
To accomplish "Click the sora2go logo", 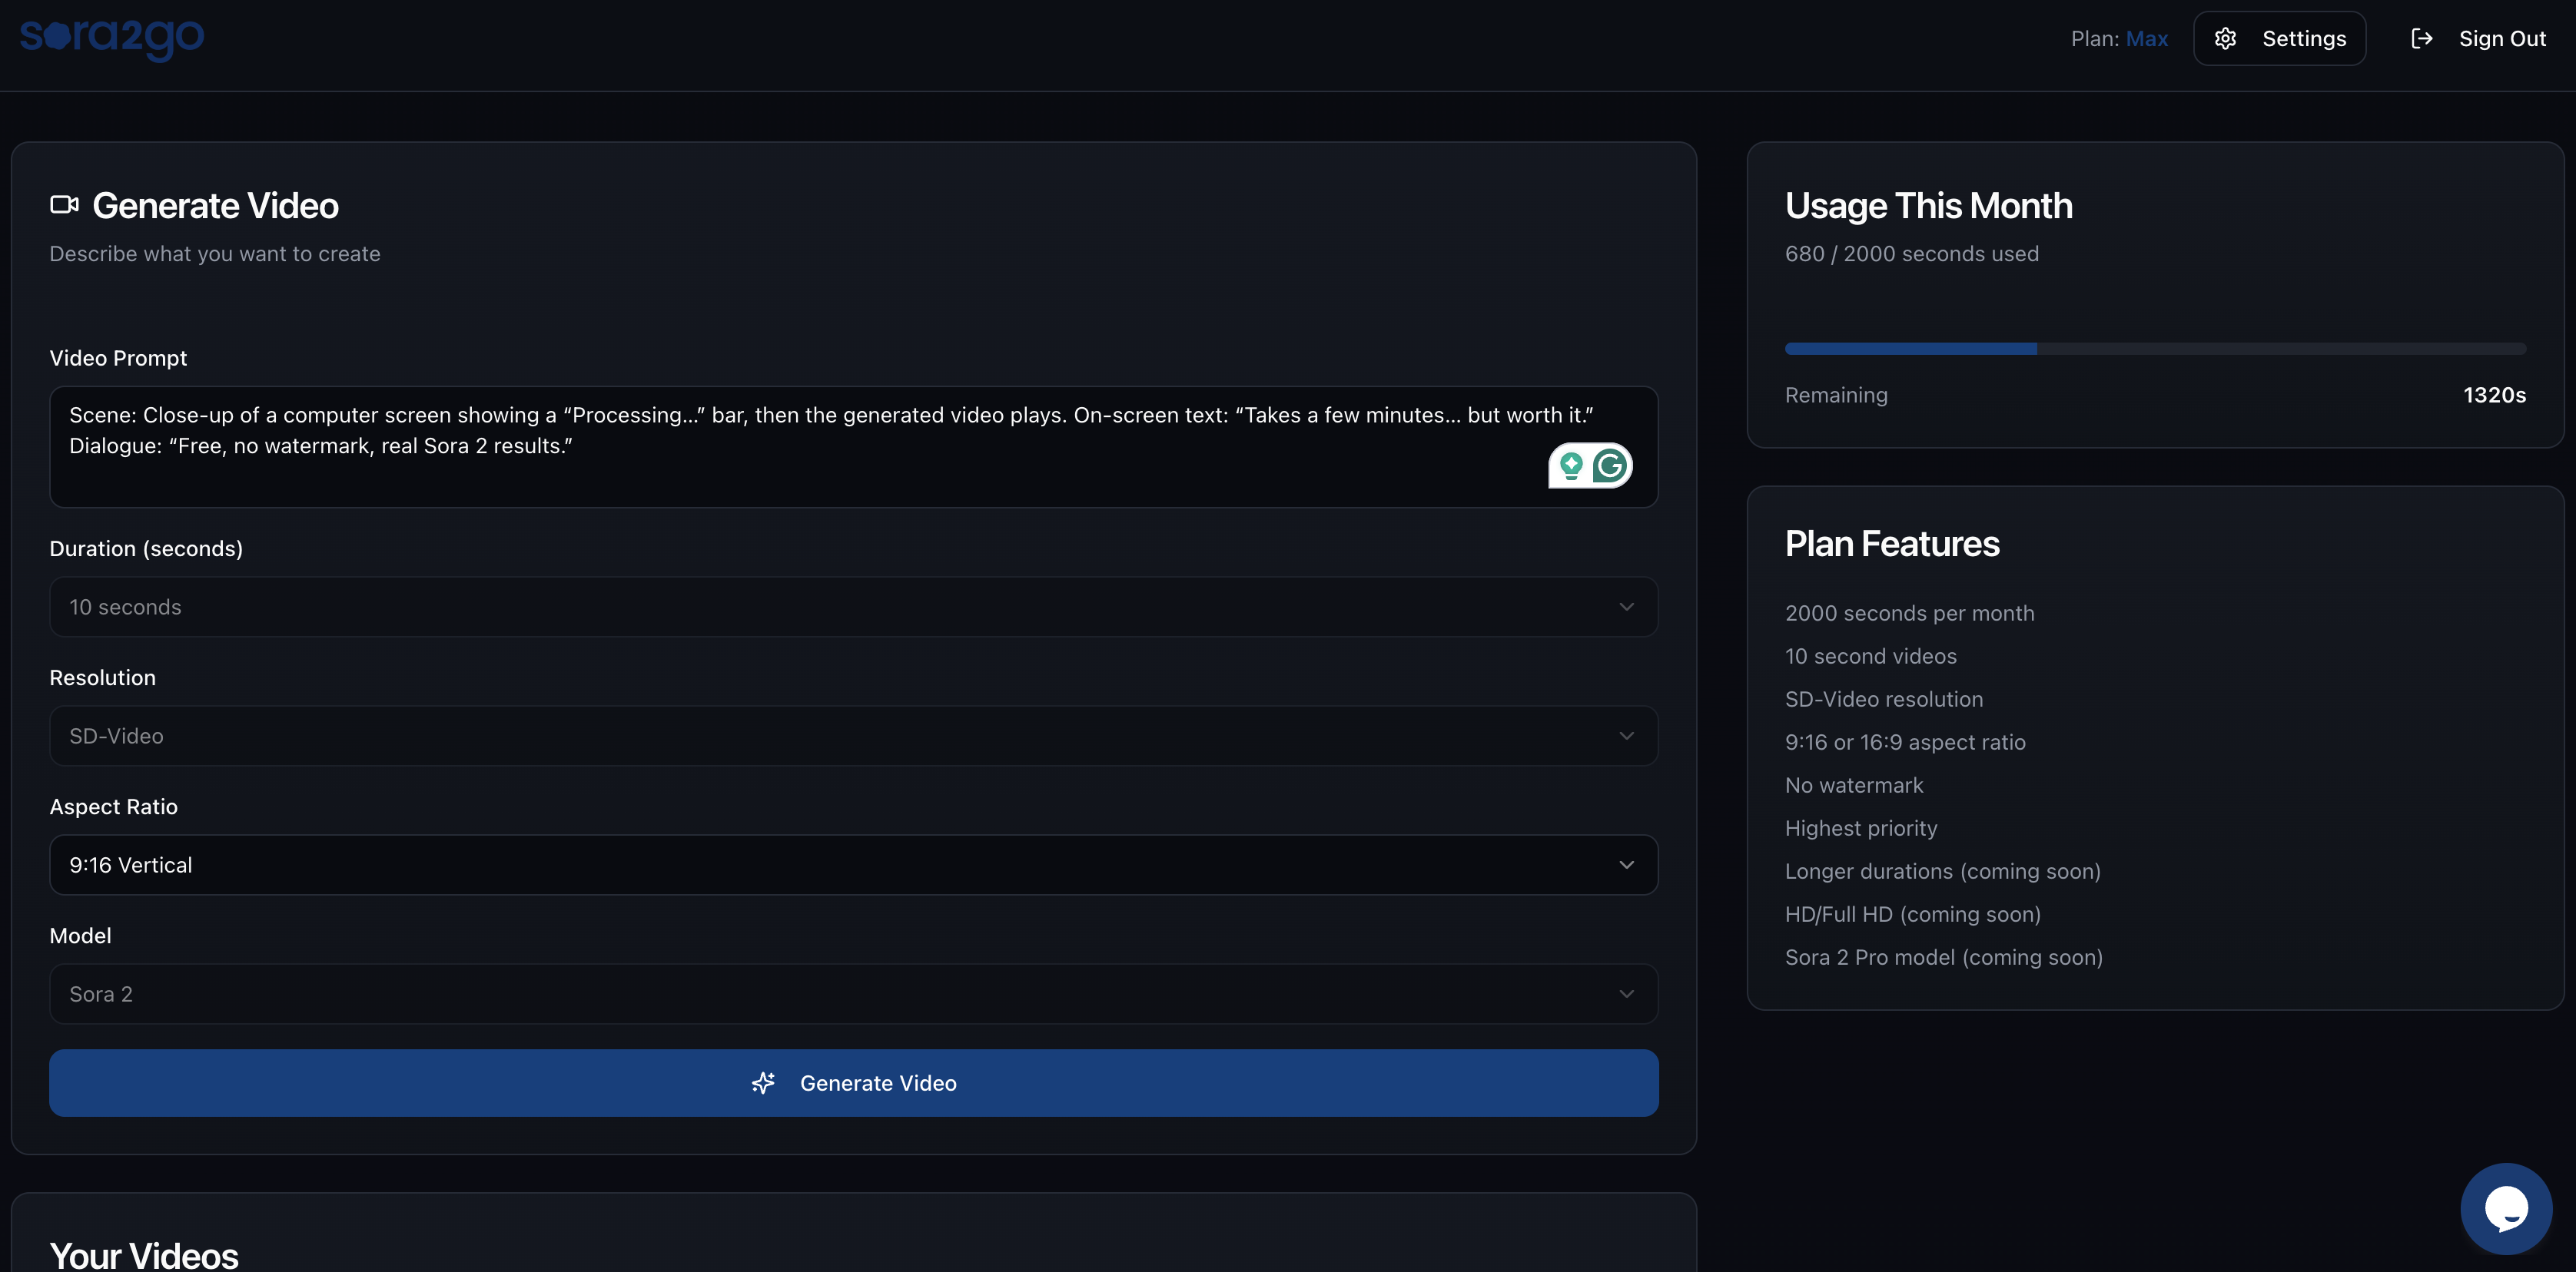I will 112,38.
